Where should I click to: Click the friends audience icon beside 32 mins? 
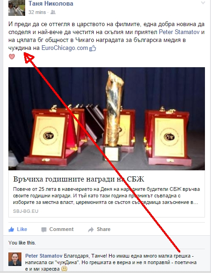pyautogui.click(x=53, y=12)
